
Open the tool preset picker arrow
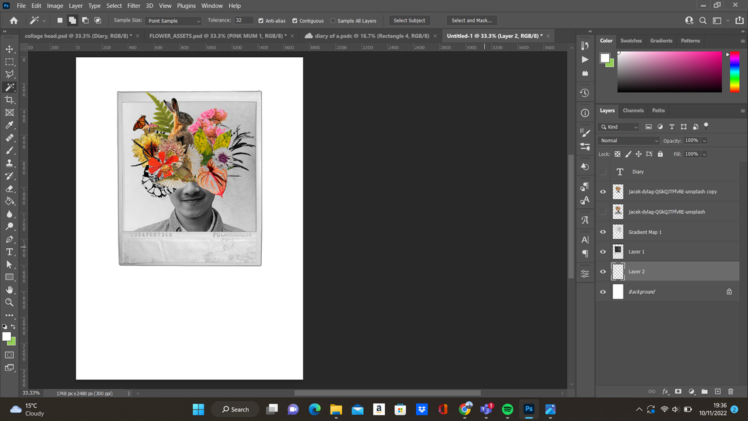(x=44, y=21)
